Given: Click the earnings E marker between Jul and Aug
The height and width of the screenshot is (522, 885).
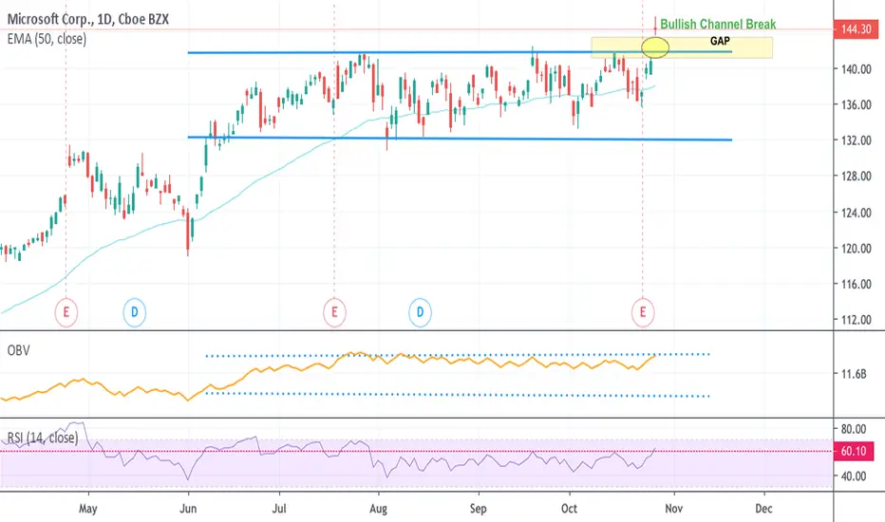Looking at the screenshot, I should click(x=334, y=312).
